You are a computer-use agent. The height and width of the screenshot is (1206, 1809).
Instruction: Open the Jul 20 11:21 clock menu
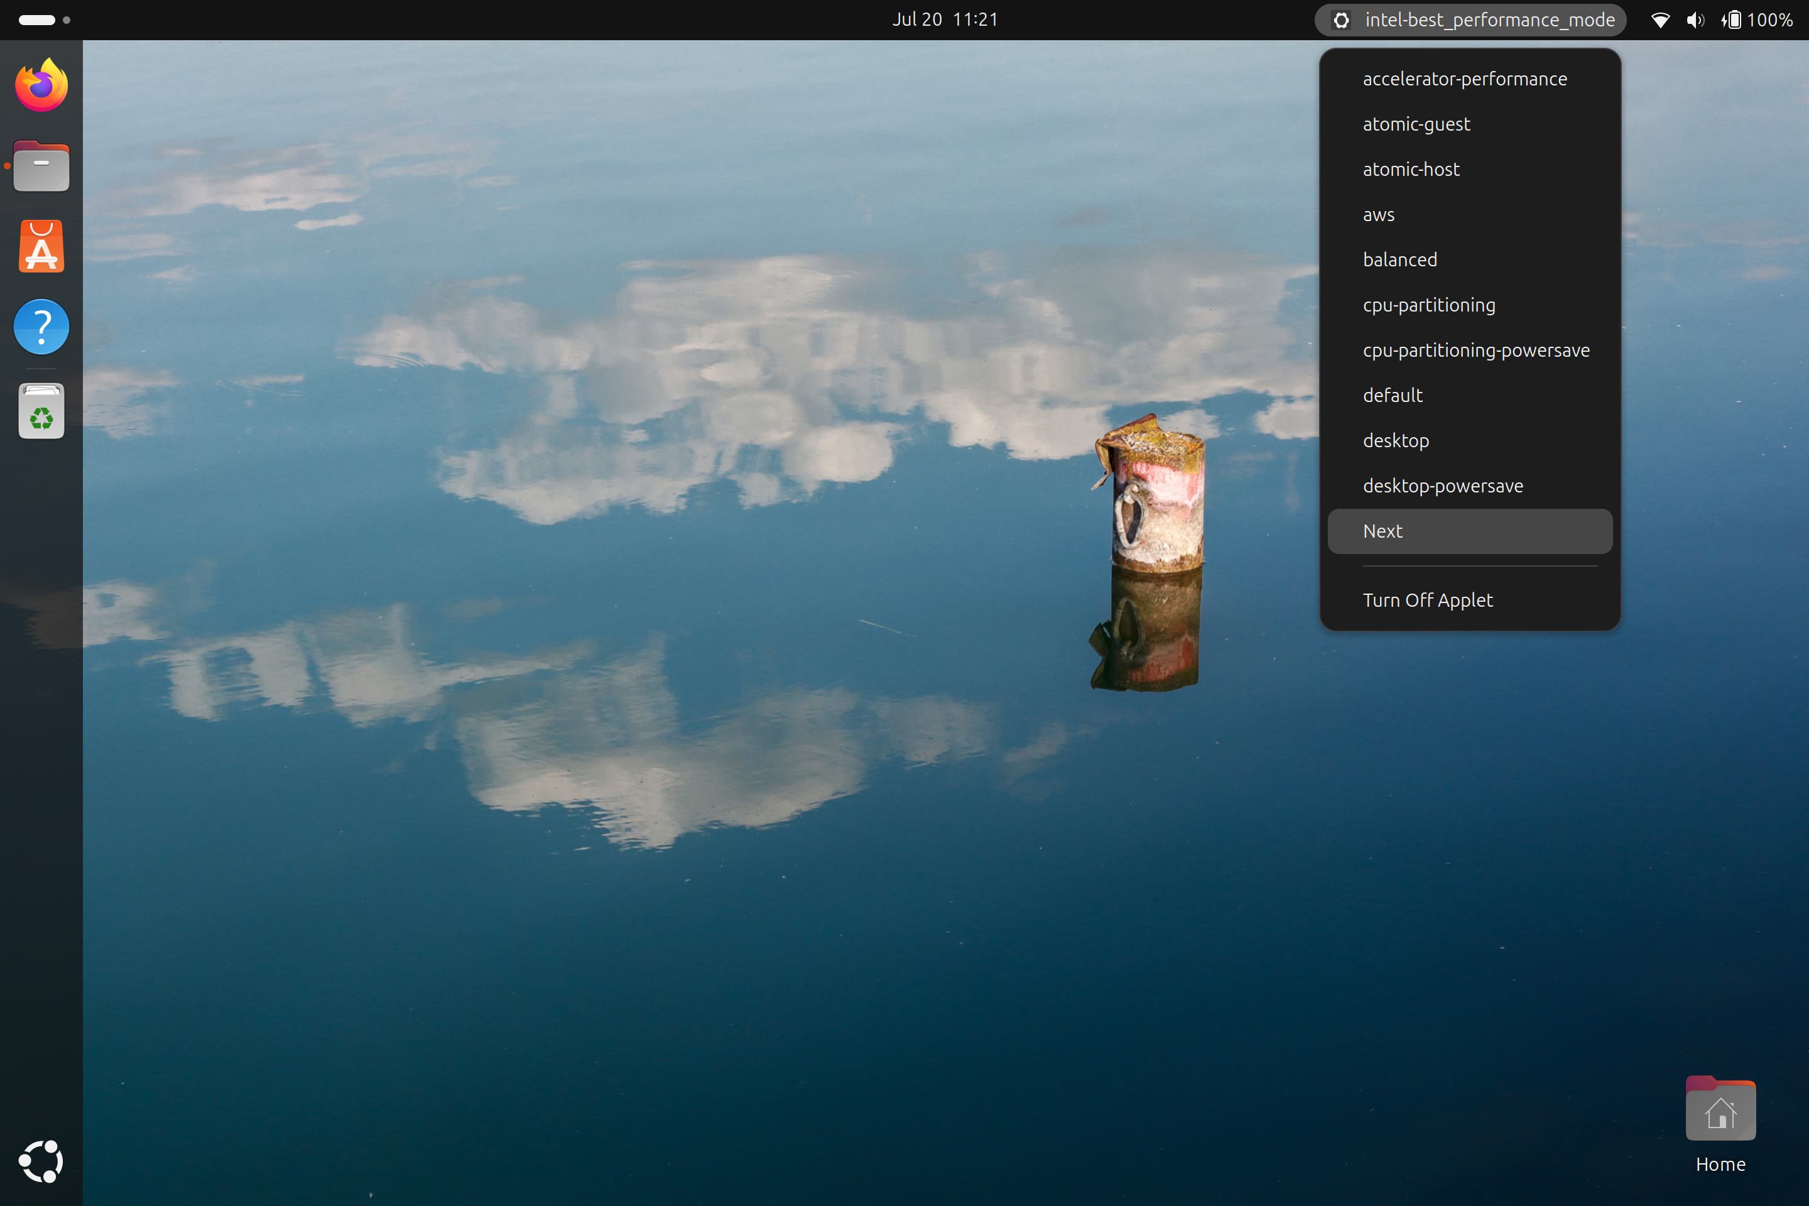click(945, 20)
